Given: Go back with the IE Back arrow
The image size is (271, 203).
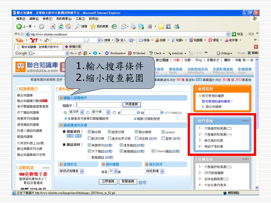Looking at the screenshot, I should click(x=19, y=26).
